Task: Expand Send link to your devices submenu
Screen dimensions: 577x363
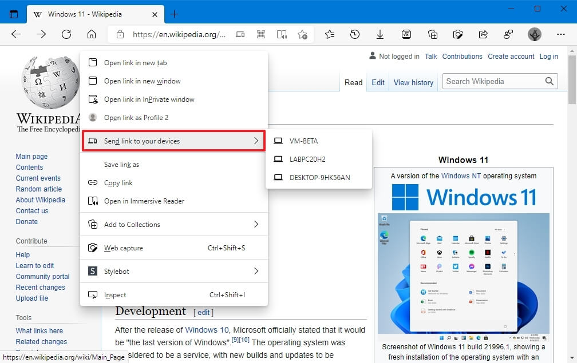Action: pyautogui.click(x=173, y=141)
